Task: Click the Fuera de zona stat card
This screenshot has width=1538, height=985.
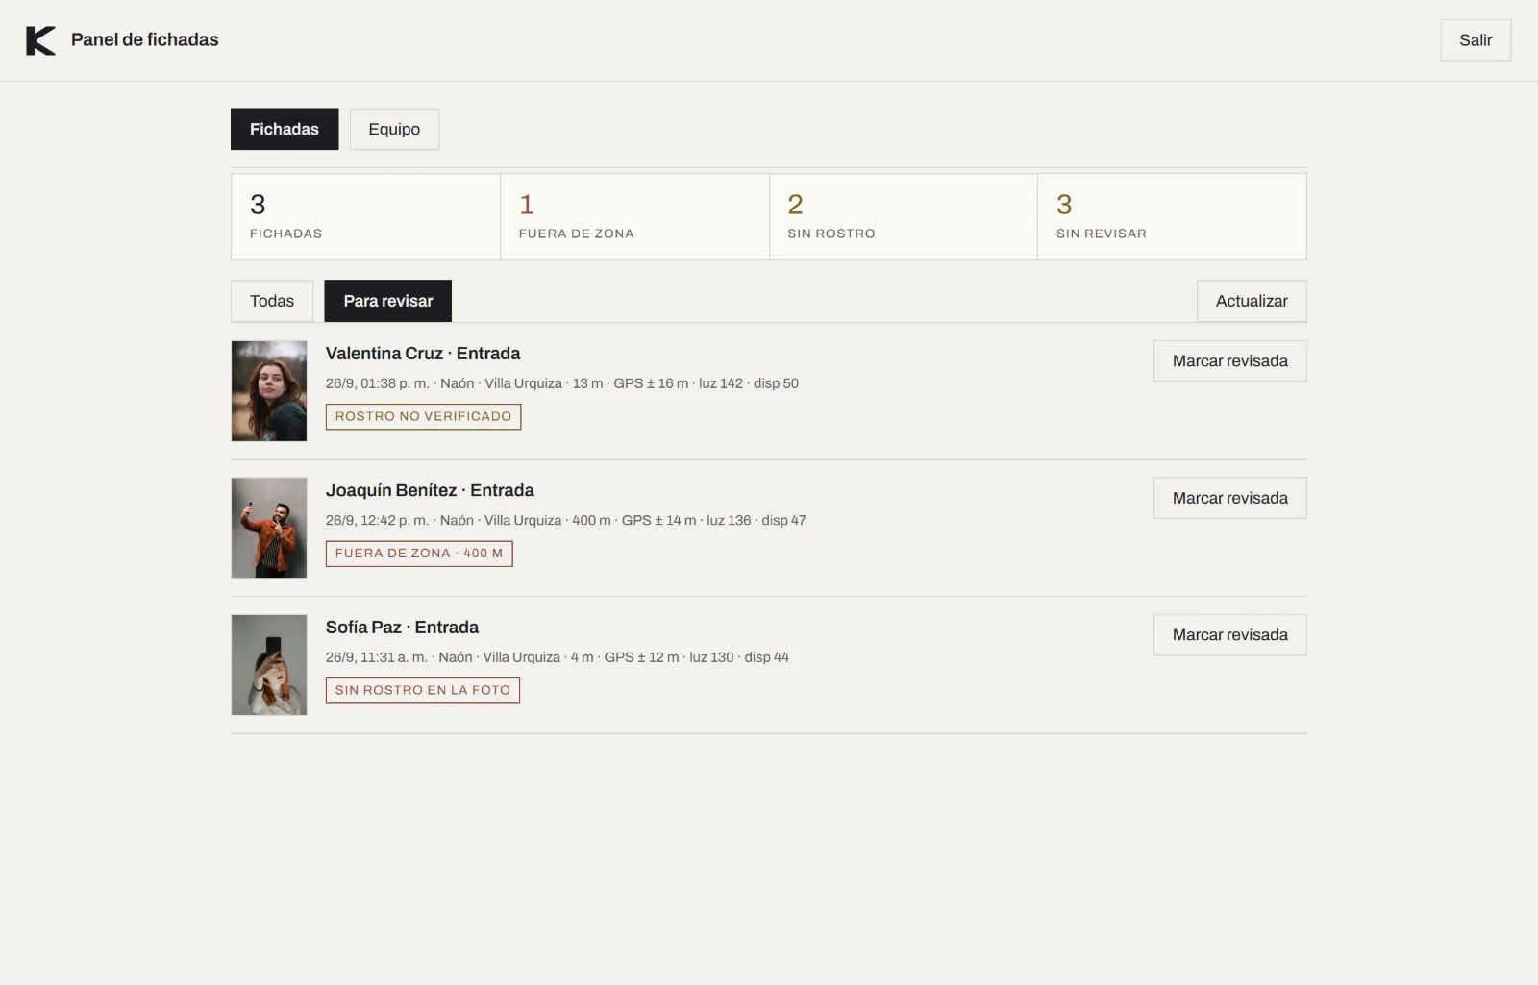Action: [634, 216]
